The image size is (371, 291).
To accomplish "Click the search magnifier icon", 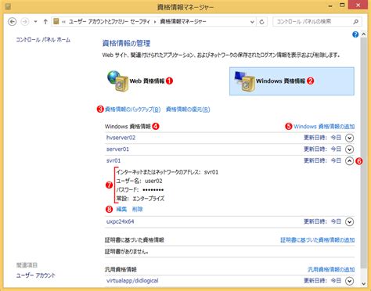I will click(x=356, y=22).
